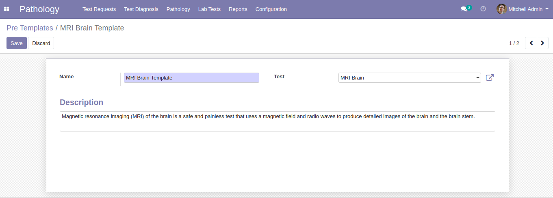Click Mitchell Admin's avatar picture
This screenshot has height=198, width=553.
pos(501,9)
